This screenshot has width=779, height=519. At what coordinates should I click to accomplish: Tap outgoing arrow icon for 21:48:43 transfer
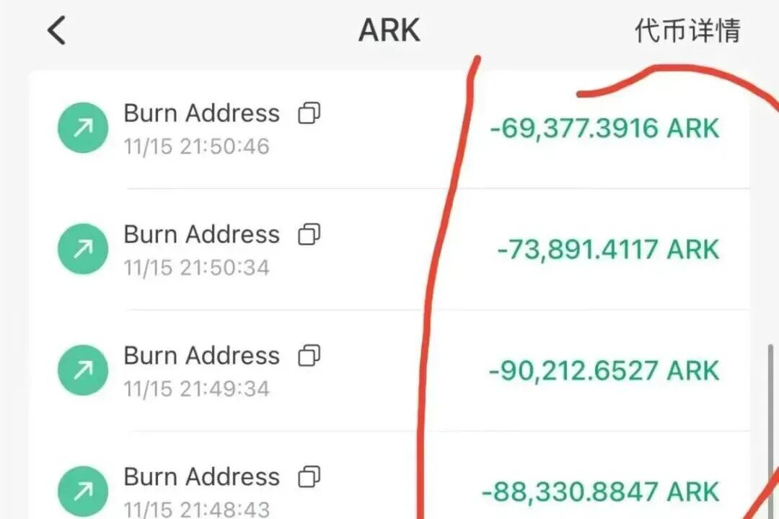(x=83, y=491)
